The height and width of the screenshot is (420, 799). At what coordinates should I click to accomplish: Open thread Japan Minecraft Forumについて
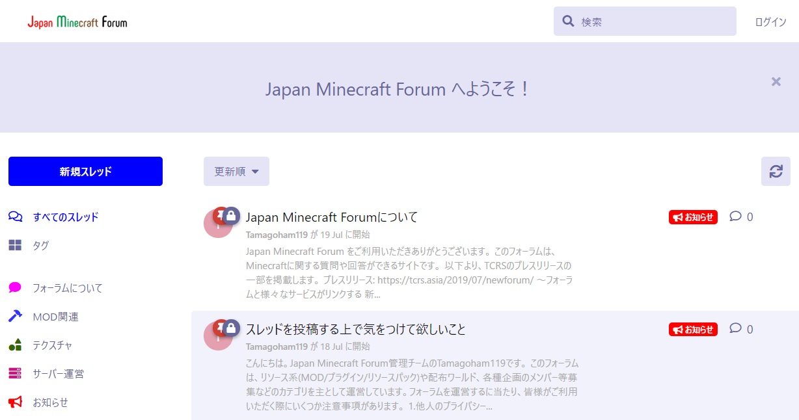[331, 217]
